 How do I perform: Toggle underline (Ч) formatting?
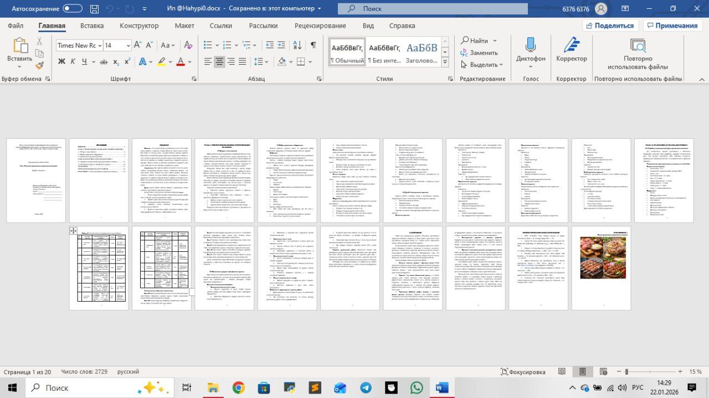(x=84, y=61)
